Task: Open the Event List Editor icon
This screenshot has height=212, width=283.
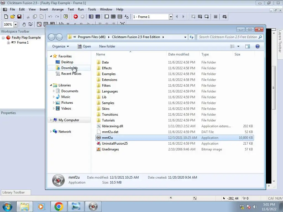Action: point(120,17)
